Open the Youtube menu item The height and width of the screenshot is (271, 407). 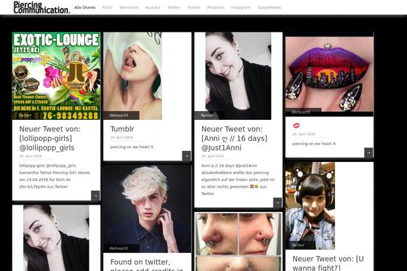153,7
